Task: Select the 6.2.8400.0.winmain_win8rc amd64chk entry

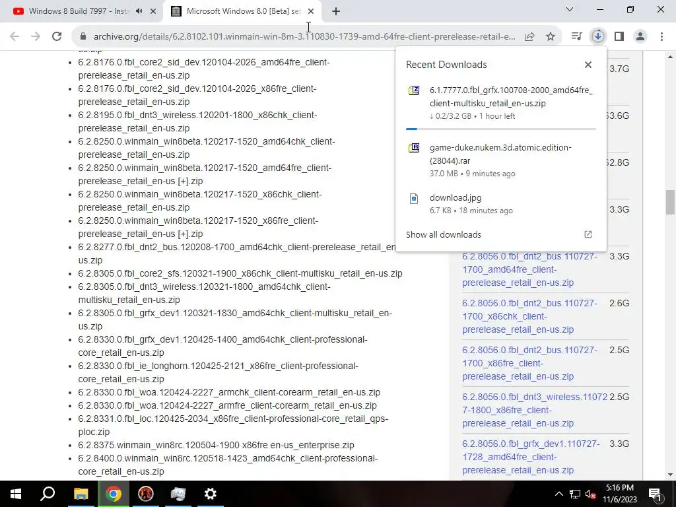Action: 228,465
